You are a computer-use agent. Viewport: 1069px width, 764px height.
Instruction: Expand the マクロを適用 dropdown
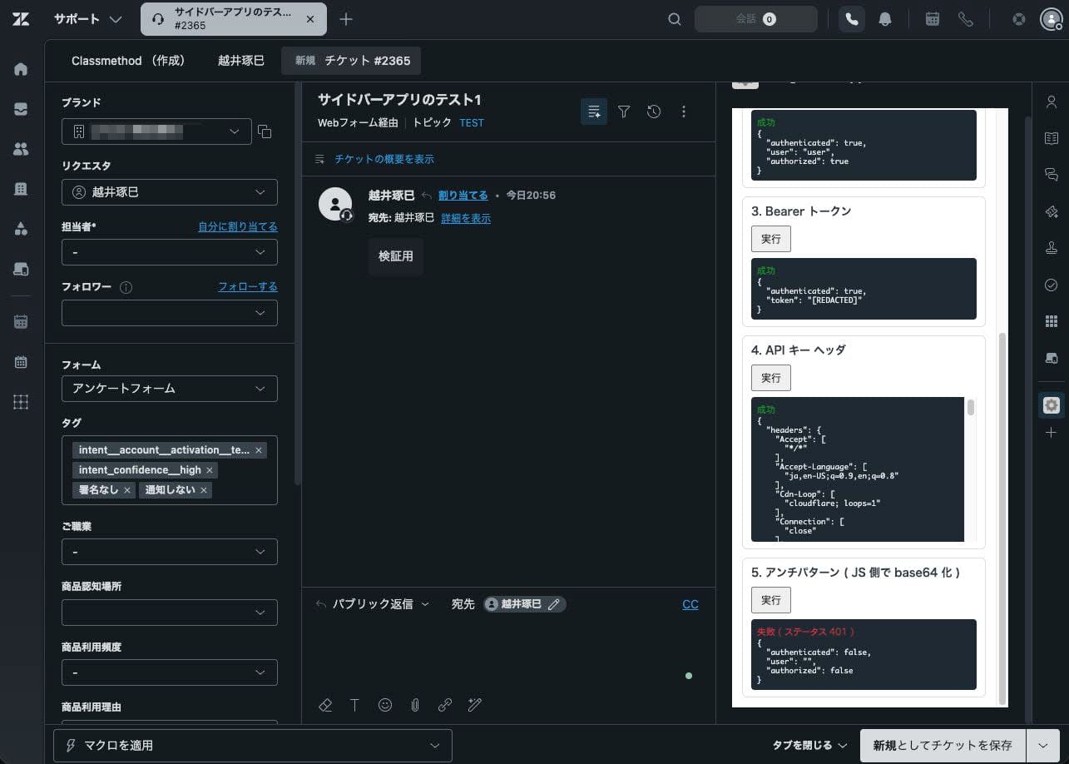pyautogui.click(x=253, y=746)
